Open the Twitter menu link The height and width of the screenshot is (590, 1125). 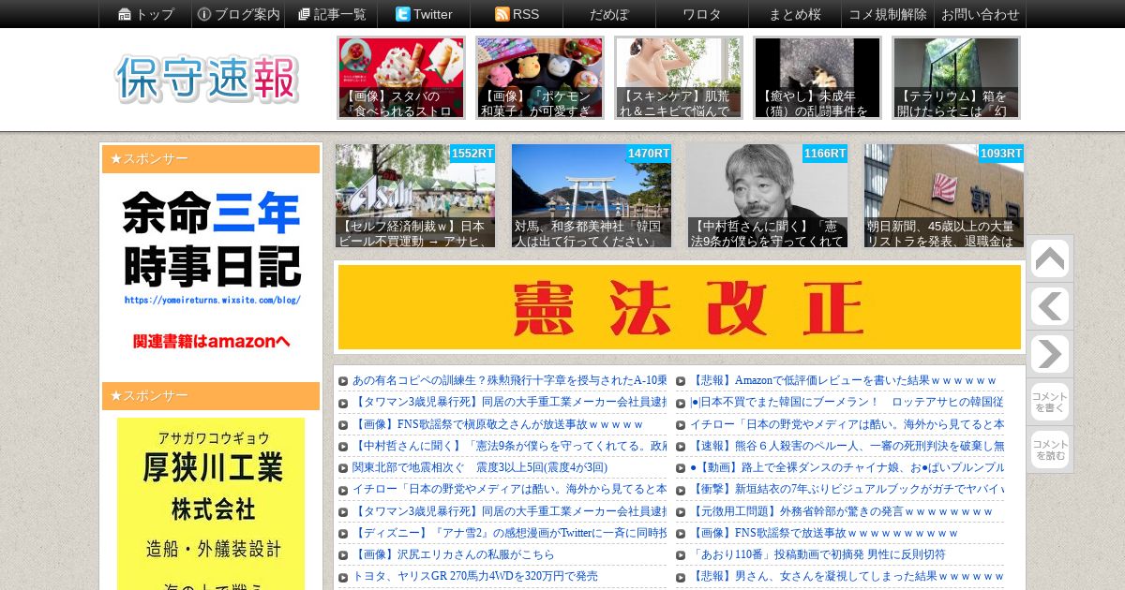424,14
